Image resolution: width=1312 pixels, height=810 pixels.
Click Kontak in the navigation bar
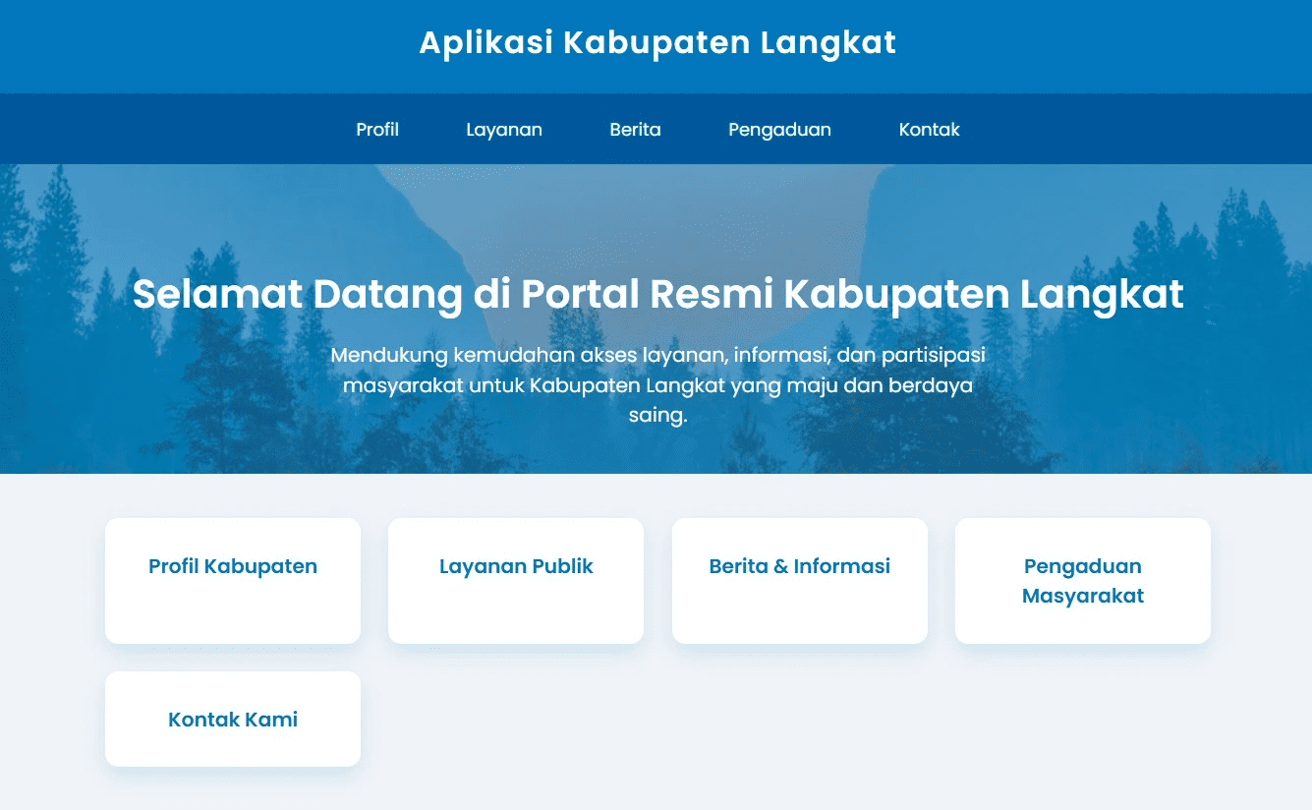point(929,130)
